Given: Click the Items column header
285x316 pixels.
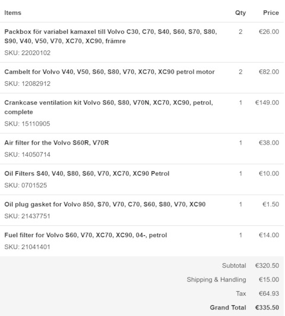Looking at the screenshot, I should [12, 12].
